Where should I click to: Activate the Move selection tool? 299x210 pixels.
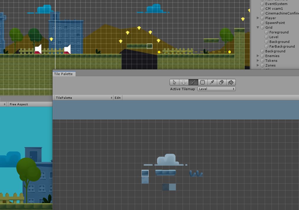[184, 83]
